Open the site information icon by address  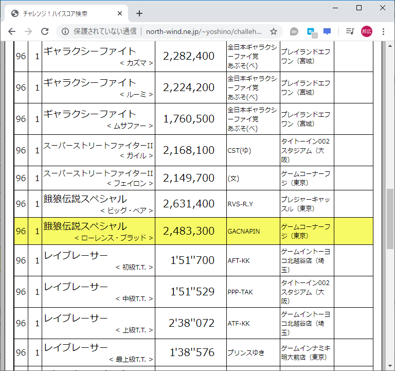click(65, 31)
